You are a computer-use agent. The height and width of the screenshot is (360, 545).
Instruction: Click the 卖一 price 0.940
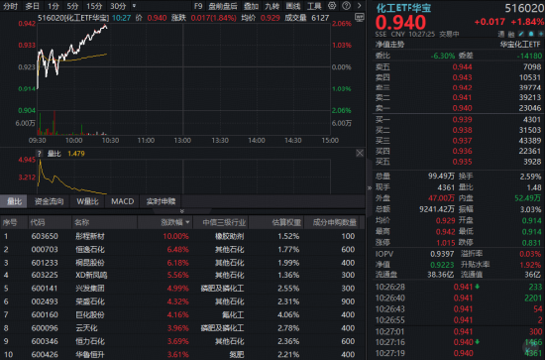pos(463,108)
